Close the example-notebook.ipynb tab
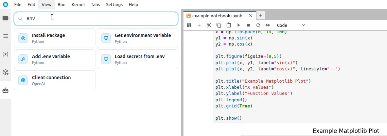387x136 pixels. pyautogui.click(x=251, y=16)
